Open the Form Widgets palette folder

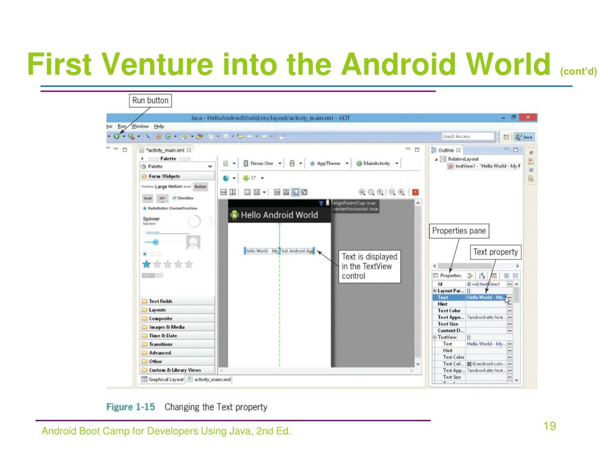[177, 176]
